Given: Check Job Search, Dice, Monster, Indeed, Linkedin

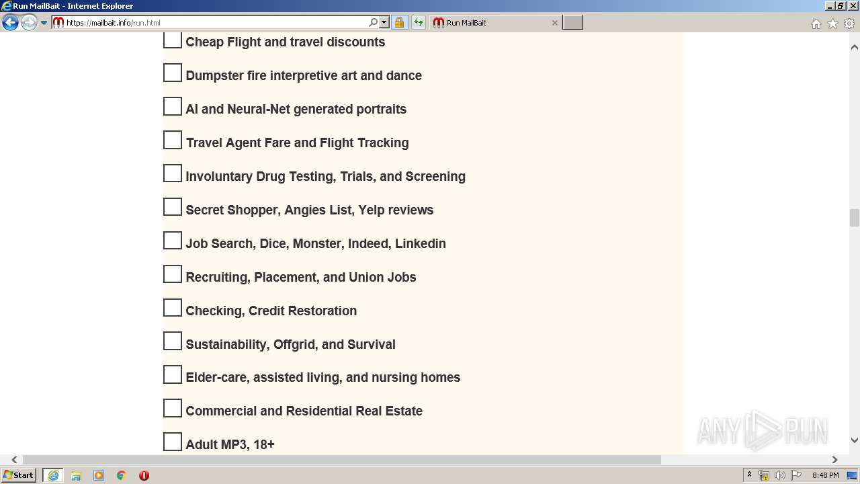Looking at the screenshot, I should pos(173,241).
